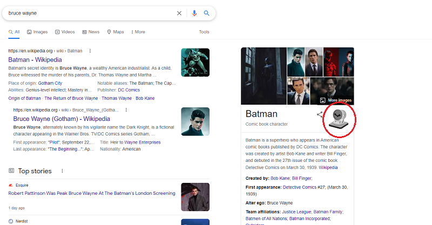Click the Esquire story thumbnail
The image size is (432, 225).
(195, 197)
